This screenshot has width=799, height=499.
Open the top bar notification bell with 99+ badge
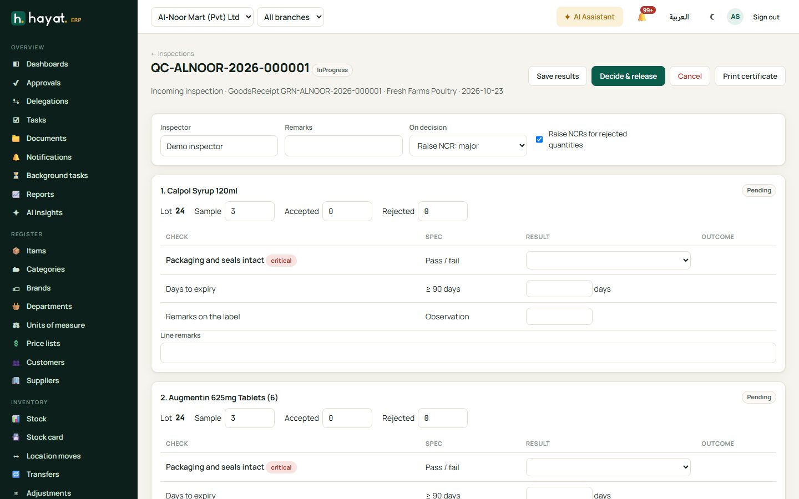coord(643,17)
